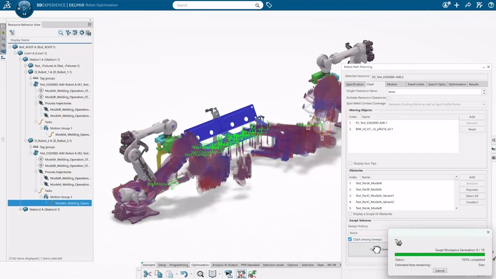Click the Undo arrow icon
This screenshot has width=496, height=279.
[x=184, y=274]
